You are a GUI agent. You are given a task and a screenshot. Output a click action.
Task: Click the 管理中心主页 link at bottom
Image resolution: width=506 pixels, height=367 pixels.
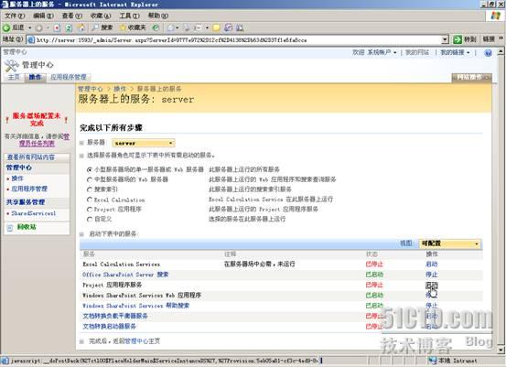tap(143, 341)
